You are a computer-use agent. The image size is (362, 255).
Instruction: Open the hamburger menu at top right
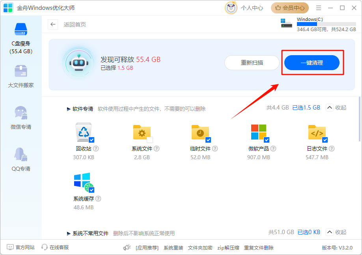(318, 7)
